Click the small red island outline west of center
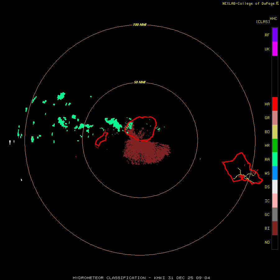This screenshot has width=280, height=280. tap(101, 140)
